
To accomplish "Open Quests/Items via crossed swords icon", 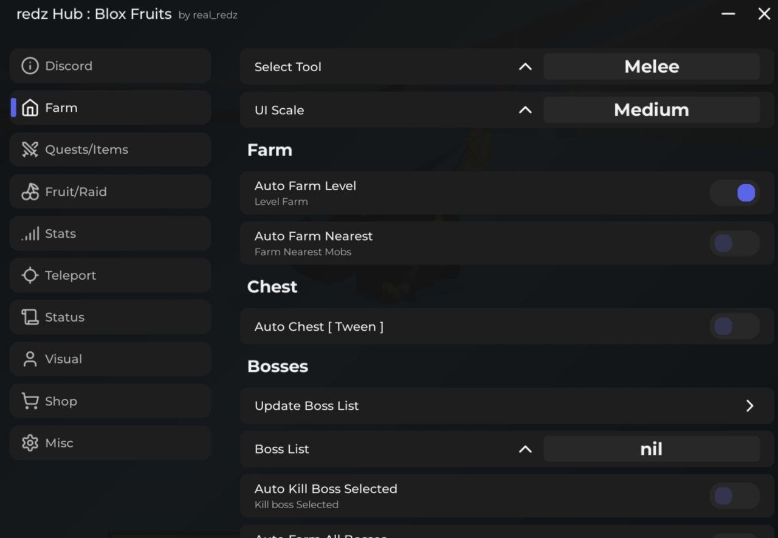I will pos(30,150).
